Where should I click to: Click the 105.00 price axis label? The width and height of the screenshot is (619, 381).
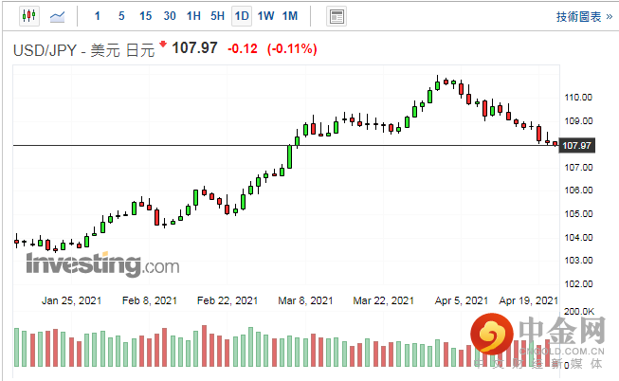(578, 214)
